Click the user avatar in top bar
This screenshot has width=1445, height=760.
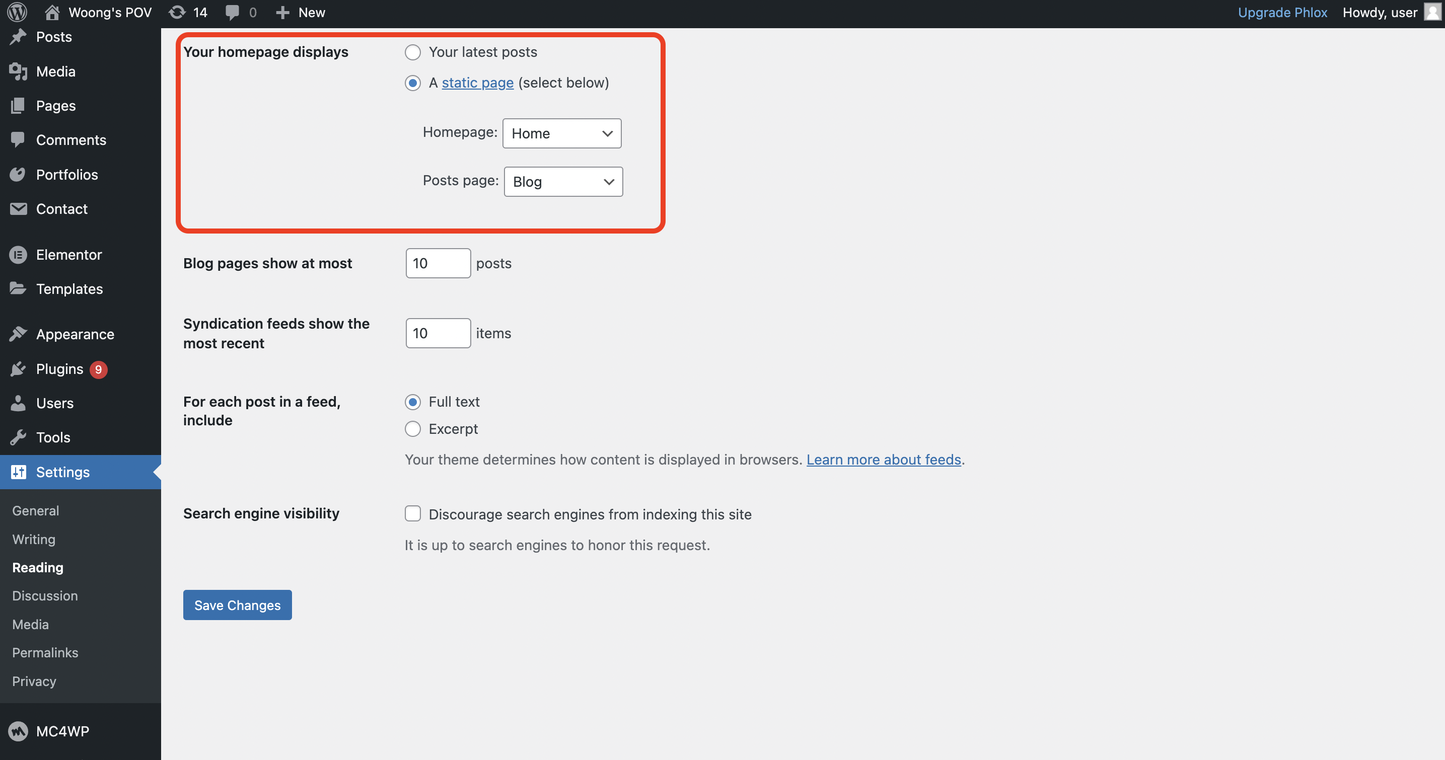click(1432, 13)
